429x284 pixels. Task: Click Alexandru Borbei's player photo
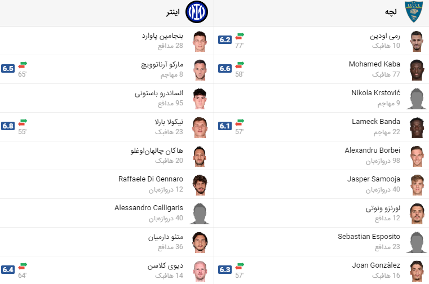417,156
